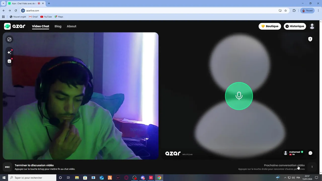
Task: Open Cortana circle icon in taskbar
Action: [x=60, y=178]
